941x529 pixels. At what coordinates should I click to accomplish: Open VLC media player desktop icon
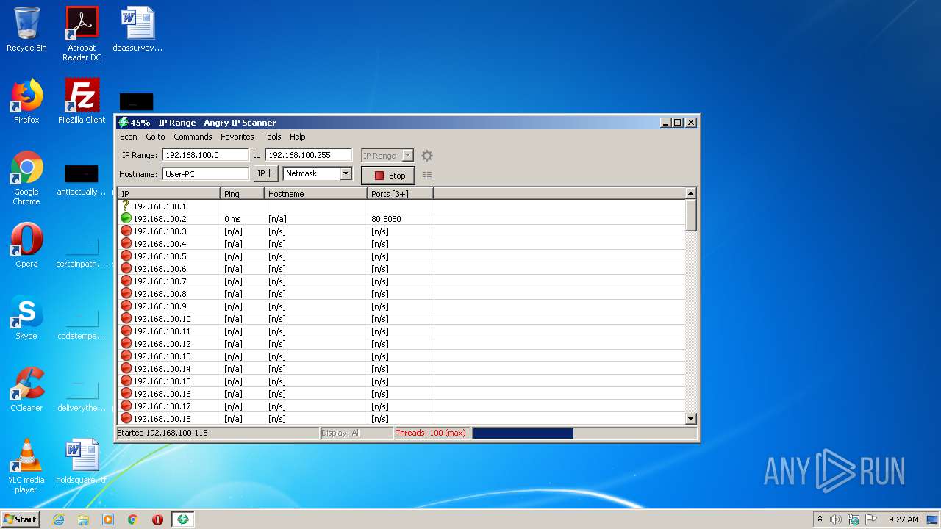point(26,466)
